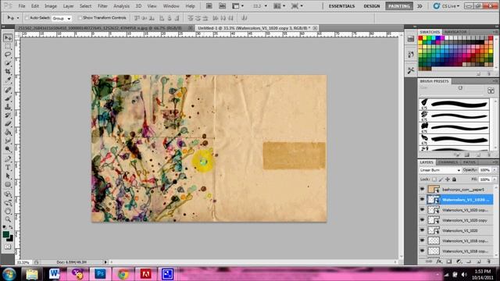500x281 pixels.
Task: Select the Crop tool
Action: click(x=8, y=72)
